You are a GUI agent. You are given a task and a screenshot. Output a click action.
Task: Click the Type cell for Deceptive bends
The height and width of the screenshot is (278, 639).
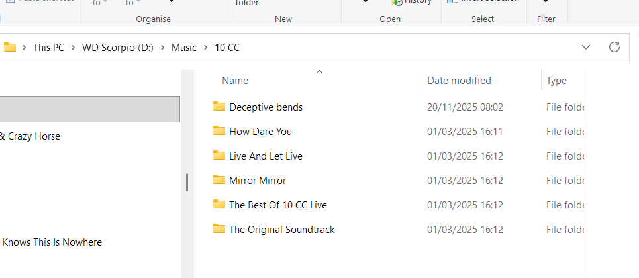pyautogui.click(x=565, y=107)
